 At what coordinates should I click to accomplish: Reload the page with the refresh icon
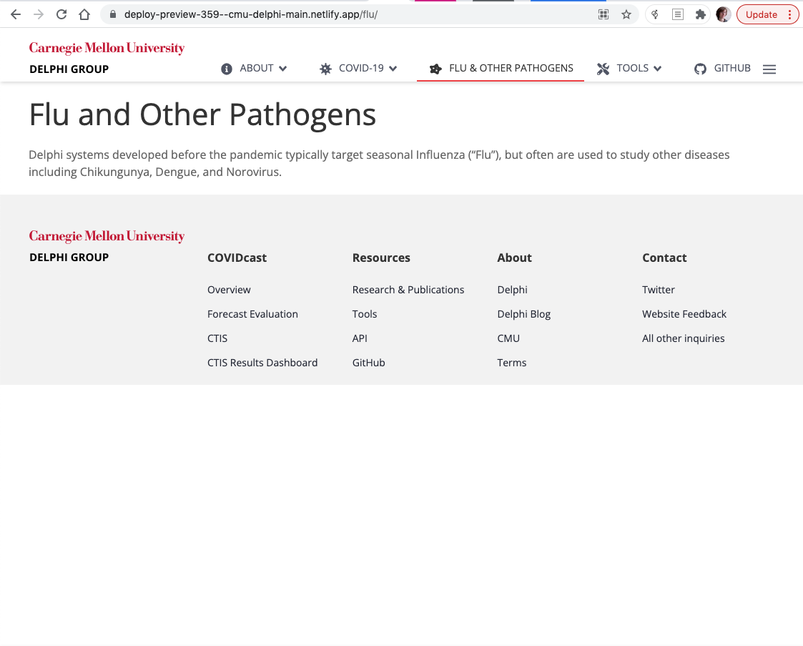point(61,14)
